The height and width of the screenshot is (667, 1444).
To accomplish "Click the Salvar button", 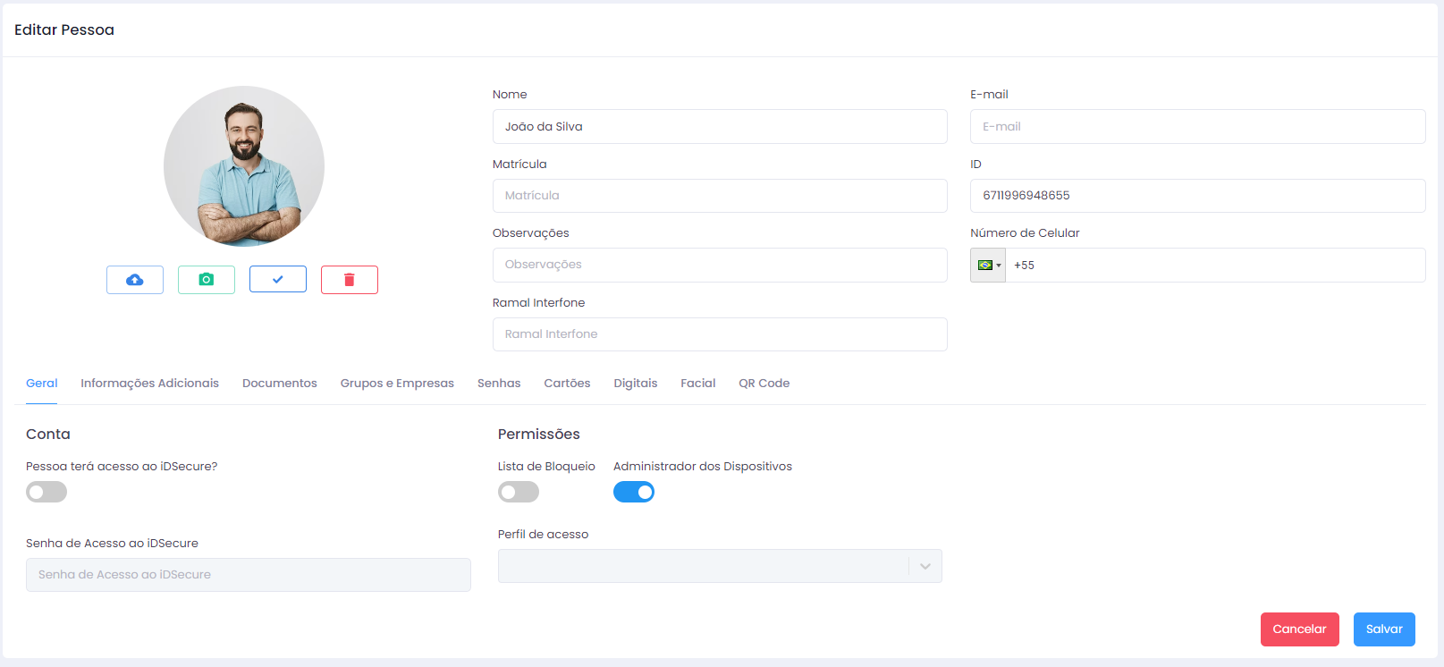I will pyautogui.click(x=1384, y=629).
